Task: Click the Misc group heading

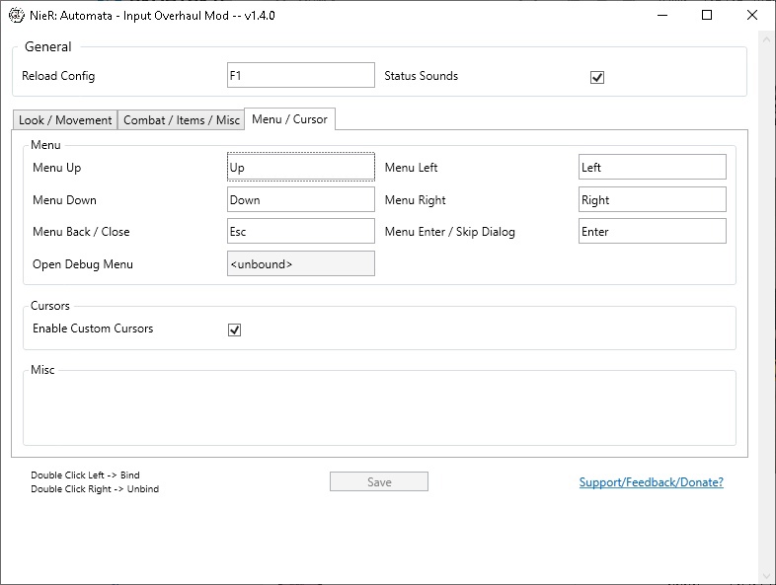Action: (x=42, y=370)
